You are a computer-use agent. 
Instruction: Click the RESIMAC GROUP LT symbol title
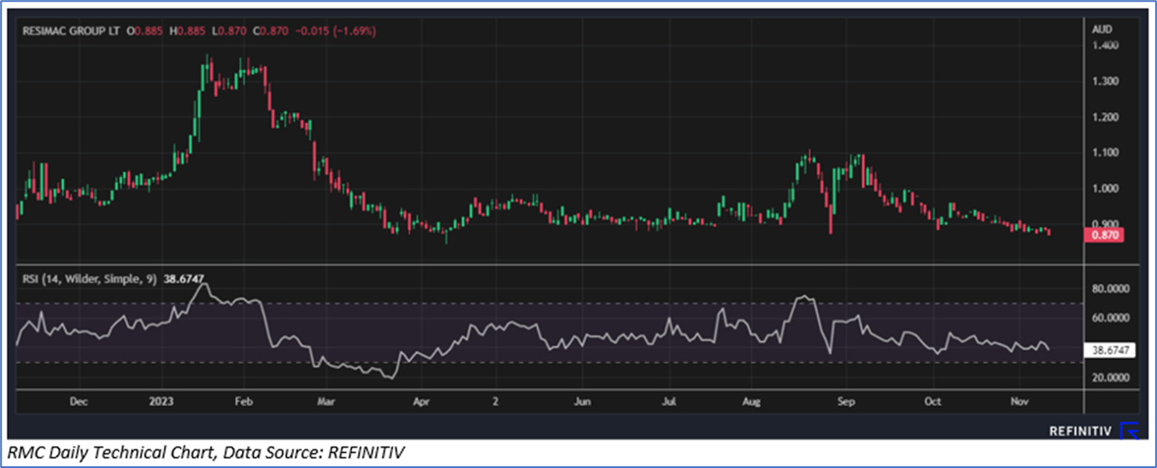(x=72, y=31)
